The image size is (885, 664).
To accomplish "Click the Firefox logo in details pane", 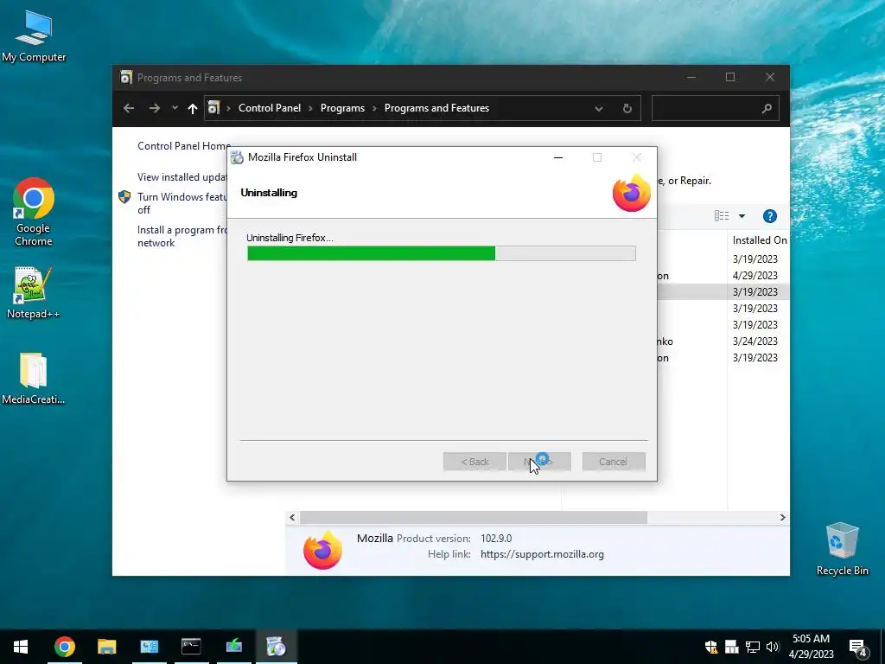I will pos(322,551).
